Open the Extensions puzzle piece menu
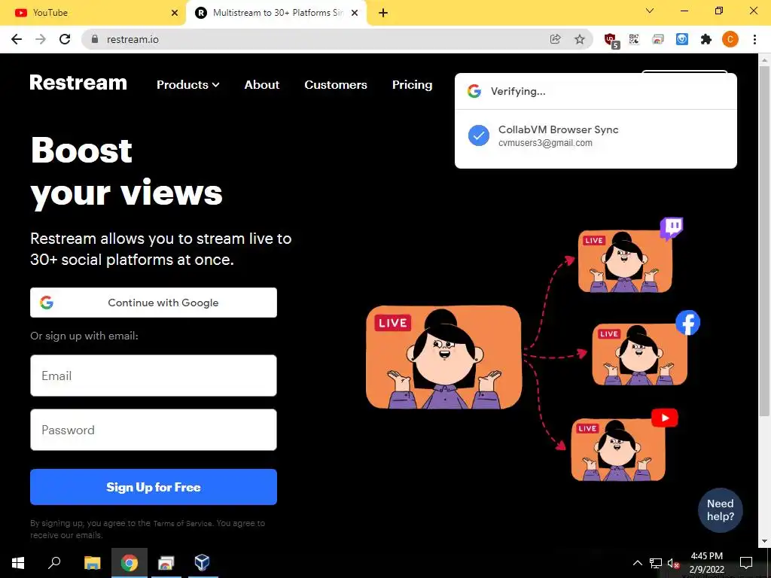 706,39
